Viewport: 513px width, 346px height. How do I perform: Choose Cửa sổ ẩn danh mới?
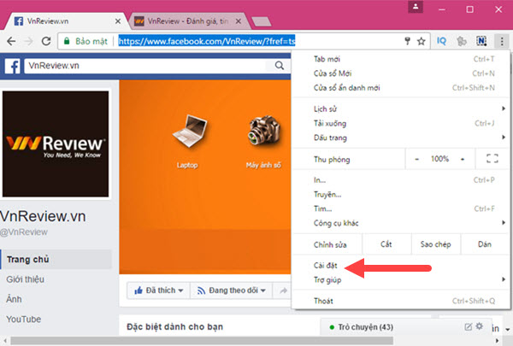pos(400,88)
